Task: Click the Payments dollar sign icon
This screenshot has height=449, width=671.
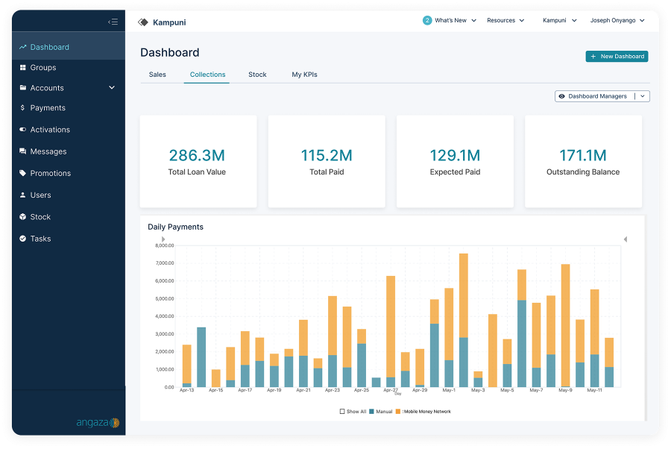Action: pos(23,108)
